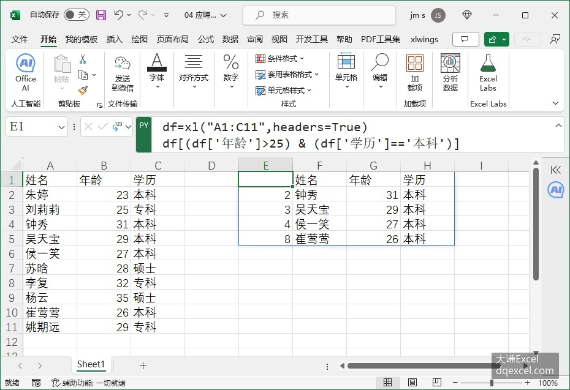Image resolution: width=570 pixels, height=390 pixels.
Task: Switch to Page Break Preview
Action: (437, 383)
